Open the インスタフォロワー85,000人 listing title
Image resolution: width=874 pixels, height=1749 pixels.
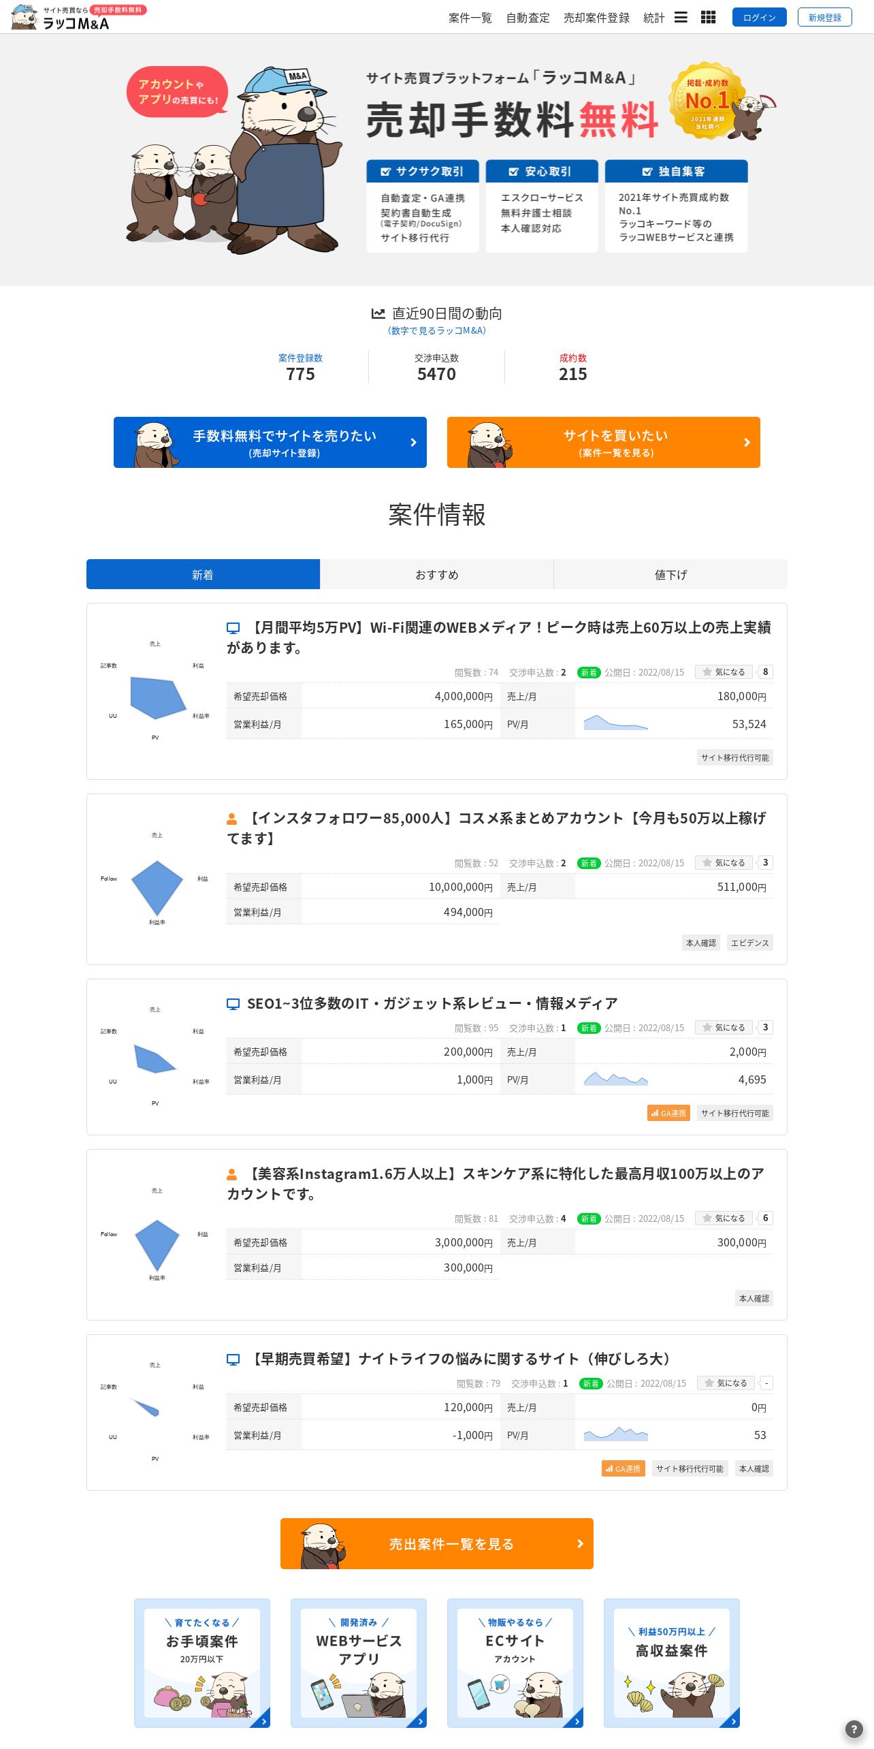pos(497,828)
